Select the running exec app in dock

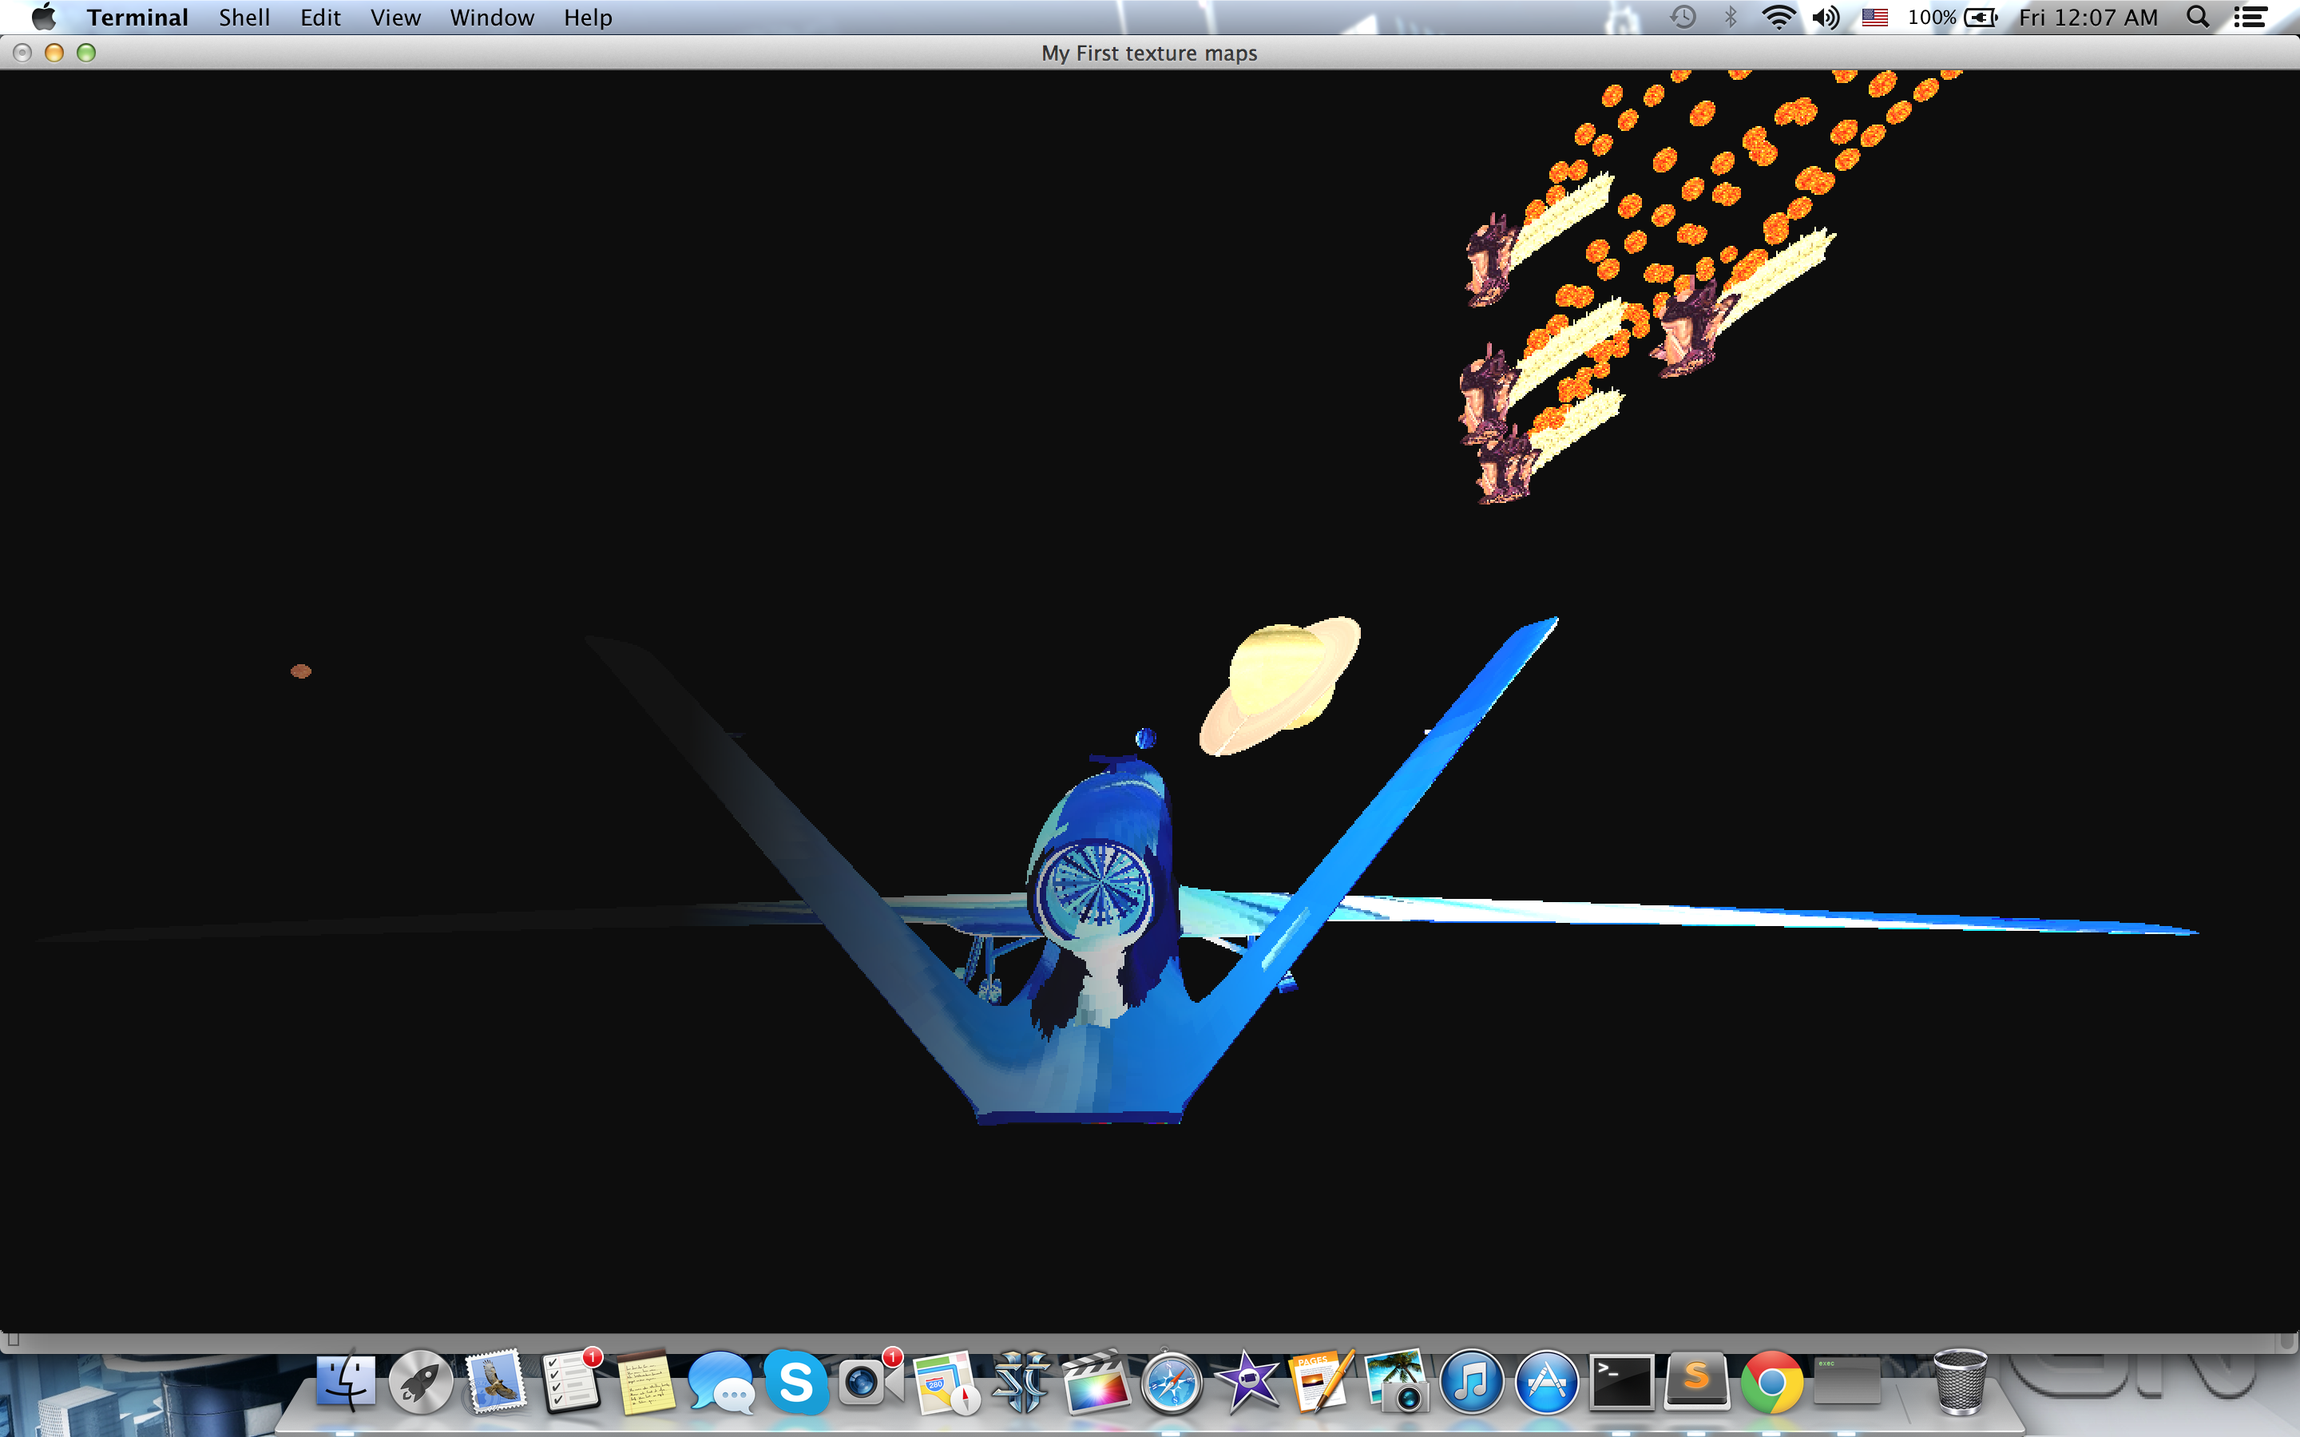tap(1846, 1382)
